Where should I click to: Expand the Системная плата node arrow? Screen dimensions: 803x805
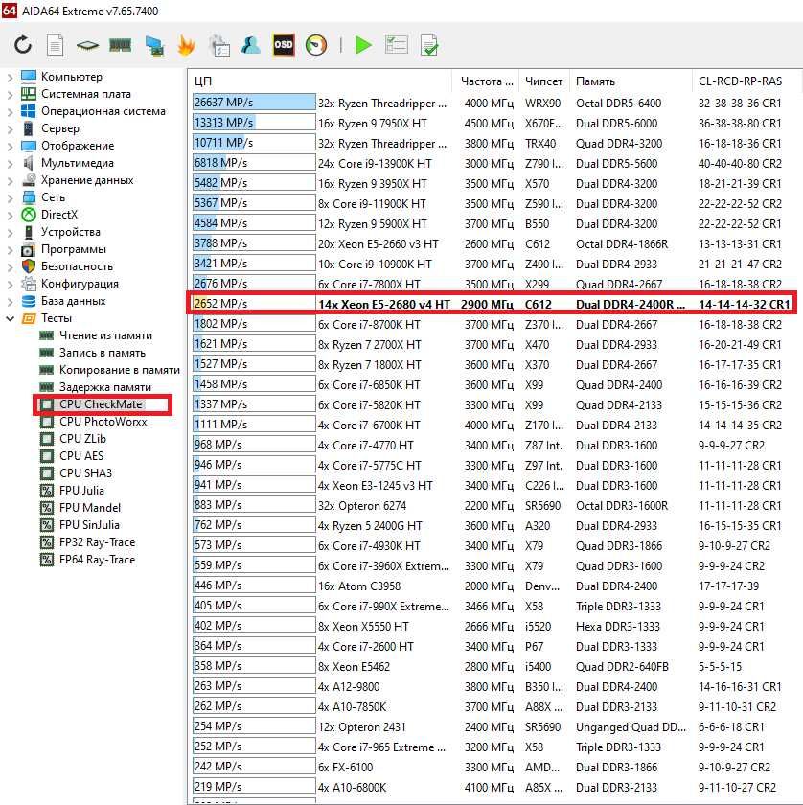coord(10,95)
